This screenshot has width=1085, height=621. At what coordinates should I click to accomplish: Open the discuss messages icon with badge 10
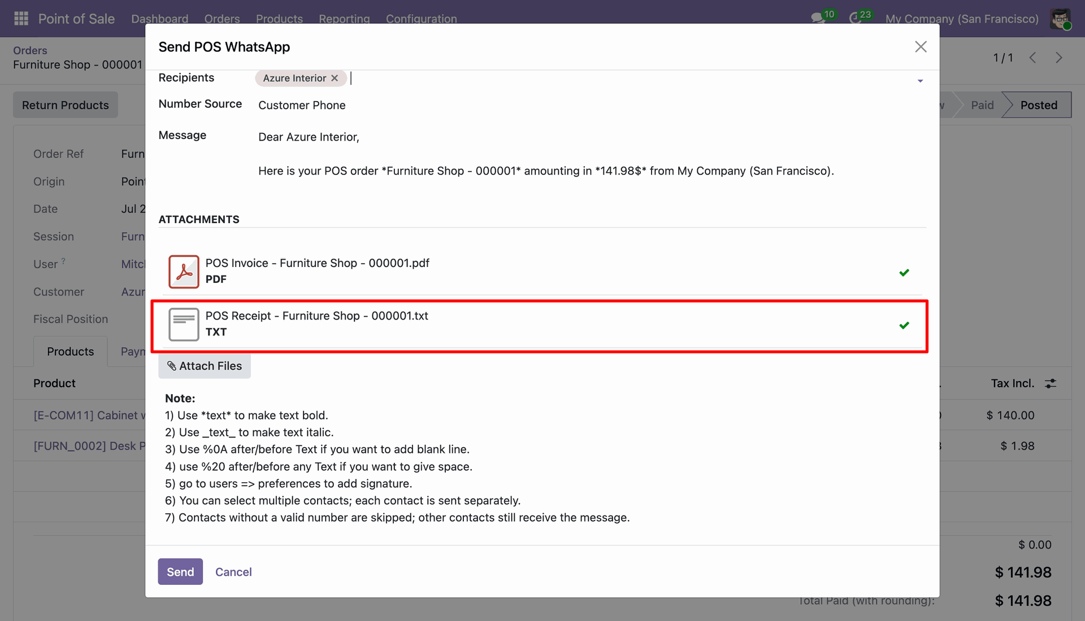pyautogui.click(x=822, y=18)
